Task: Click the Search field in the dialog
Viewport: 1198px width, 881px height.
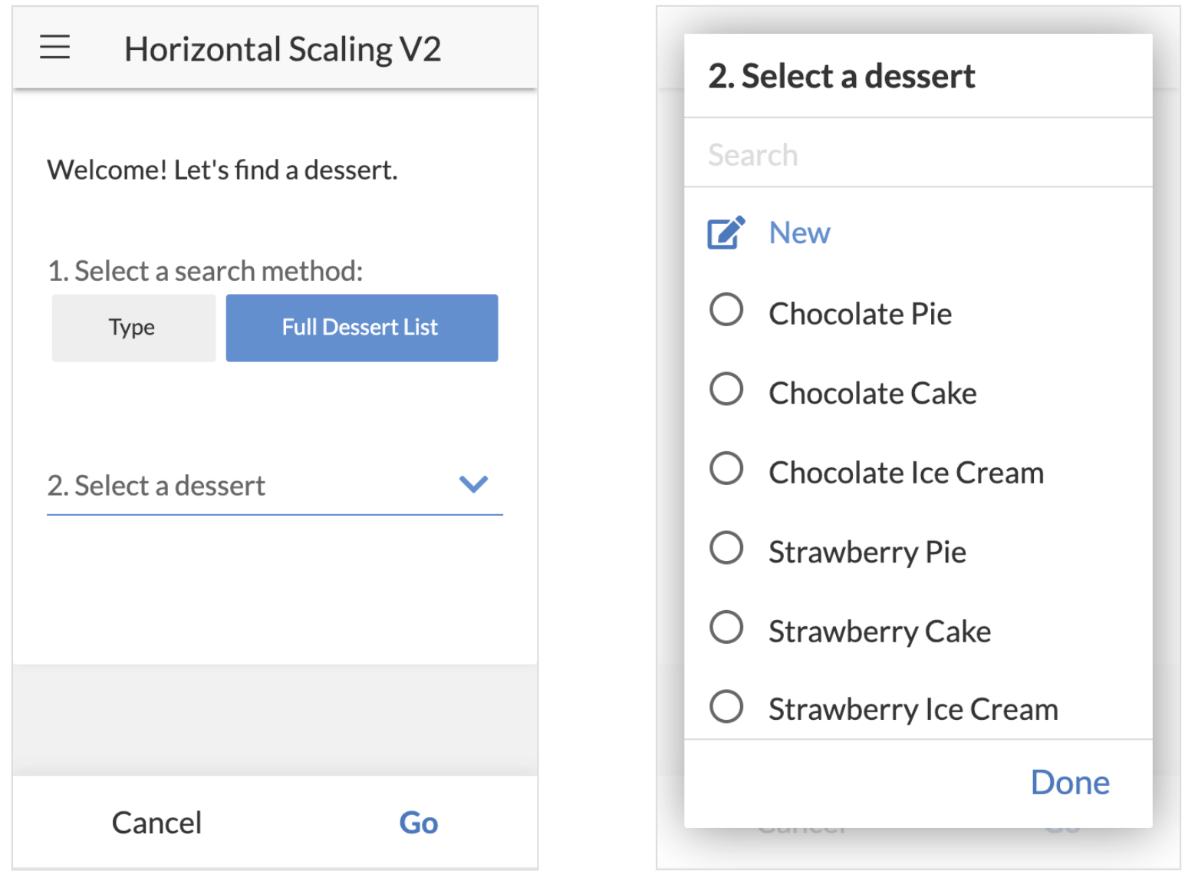Action: click(917, 155)
